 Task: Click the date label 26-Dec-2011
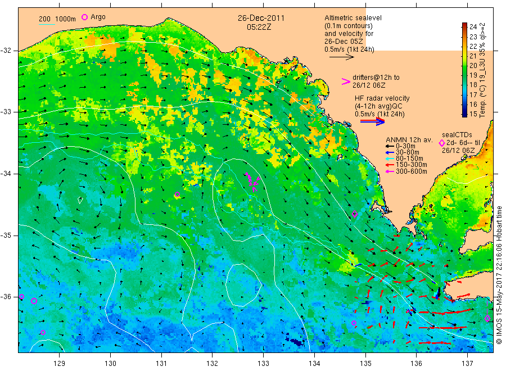coord(261,18)
